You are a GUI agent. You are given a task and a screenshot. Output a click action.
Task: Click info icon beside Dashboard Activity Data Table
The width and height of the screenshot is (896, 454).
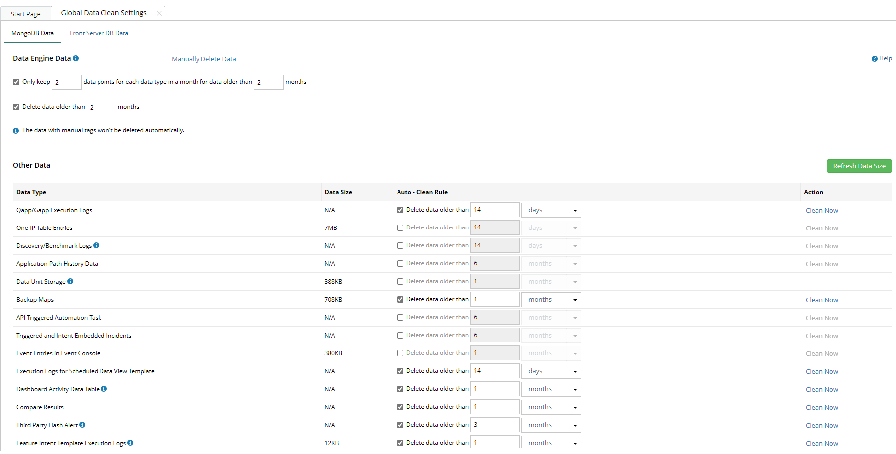pos(104,389)
